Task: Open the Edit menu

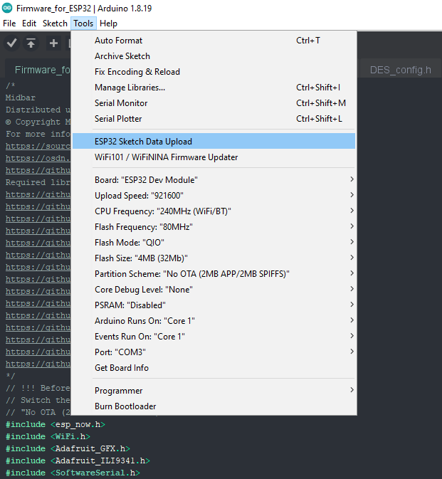Action: pyautogui.click(x=29, y=23)
